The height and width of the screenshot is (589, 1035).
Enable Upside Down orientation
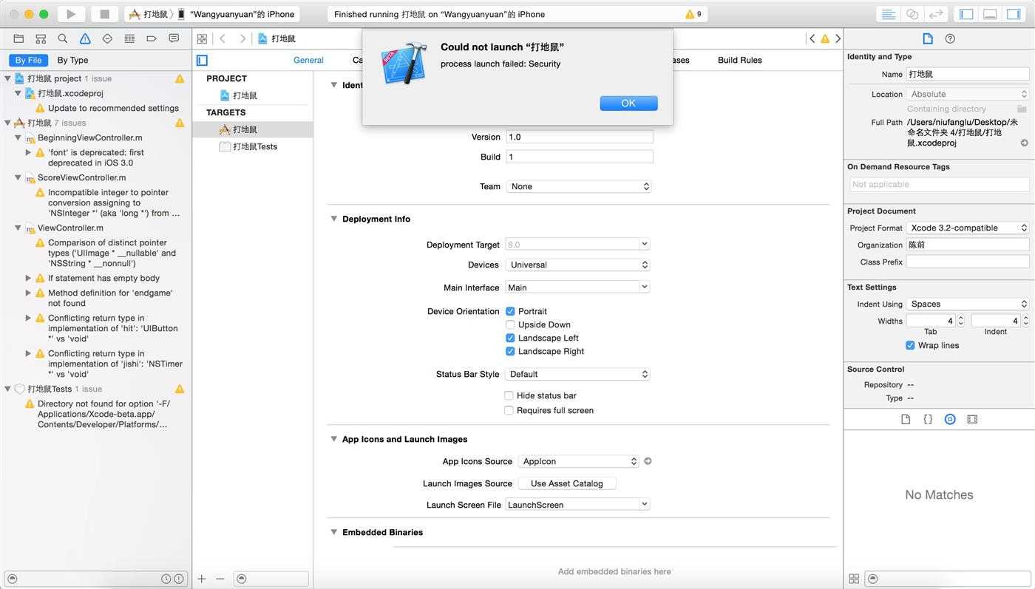click(x=509, y=324)
